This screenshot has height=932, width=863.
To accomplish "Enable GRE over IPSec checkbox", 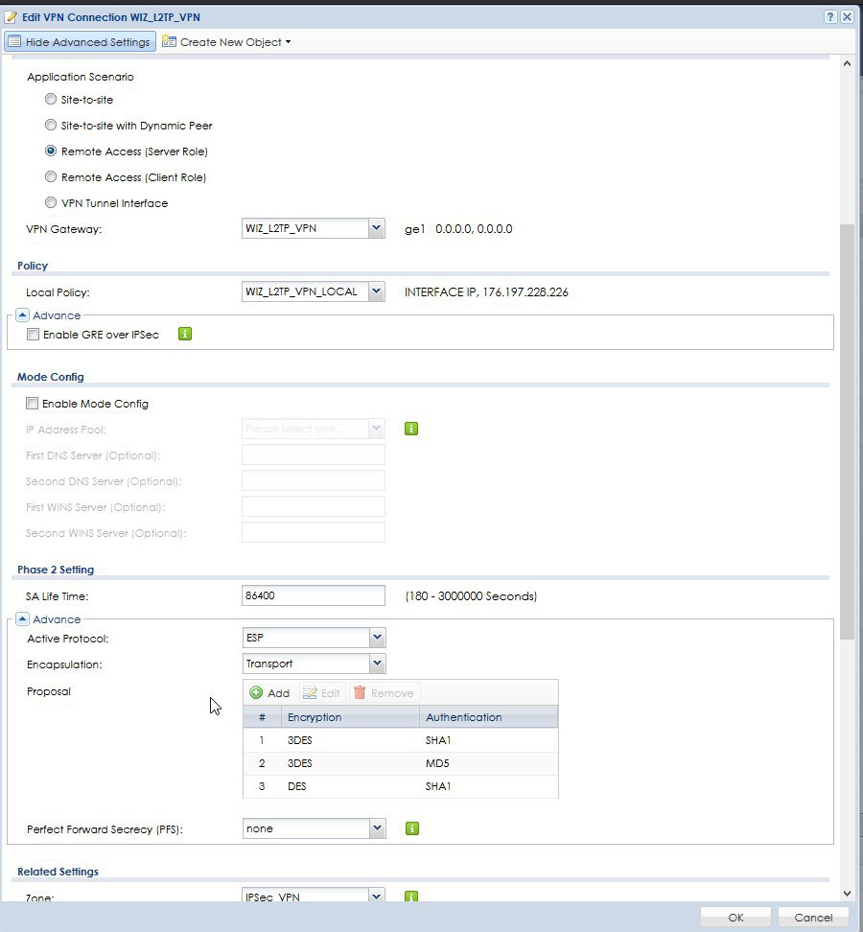I will [x=34, y=335].
